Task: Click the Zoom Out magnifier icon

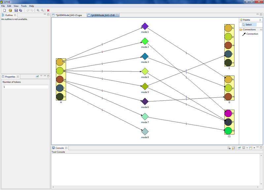Action: pos(43,11)
